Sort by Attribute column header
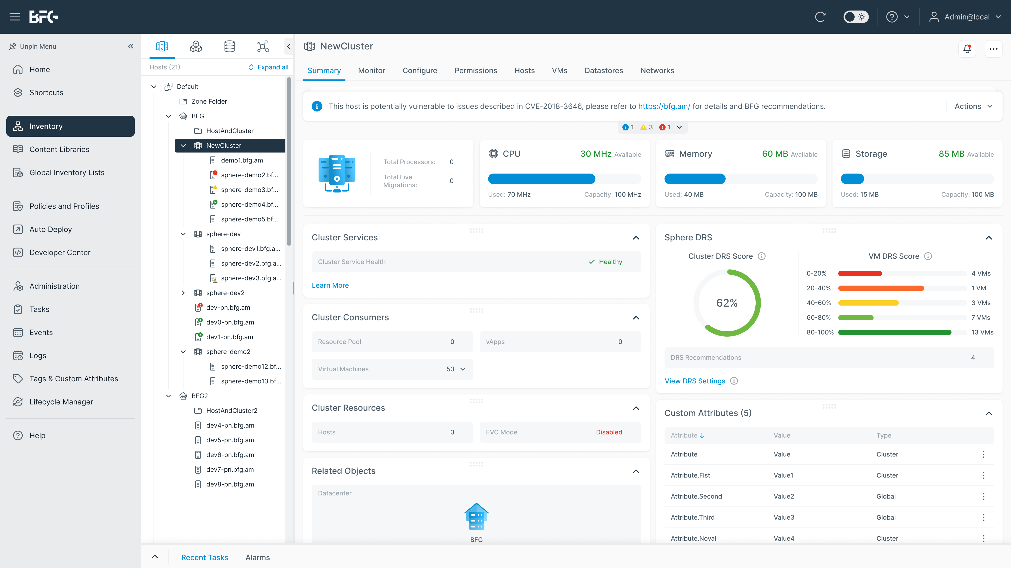Screen dimensions: 1011x568 point(688,435)
